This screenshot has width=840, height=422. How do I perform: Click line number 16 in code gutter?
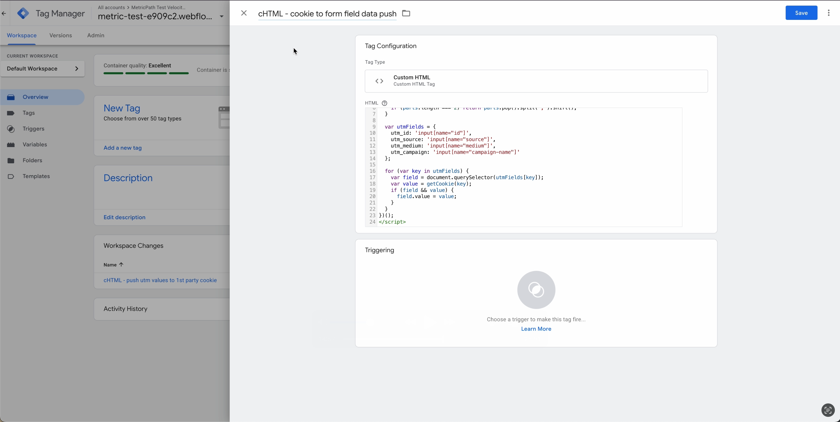click(x=372, y=171)
